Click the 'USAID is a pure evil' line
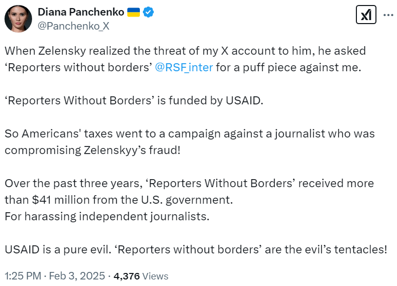 (195, 249)
